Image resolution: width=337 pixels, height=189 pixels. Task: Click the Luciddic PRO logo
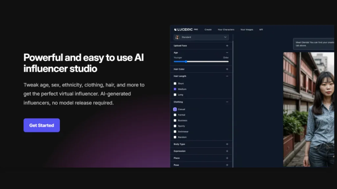(x=186, y=30)
